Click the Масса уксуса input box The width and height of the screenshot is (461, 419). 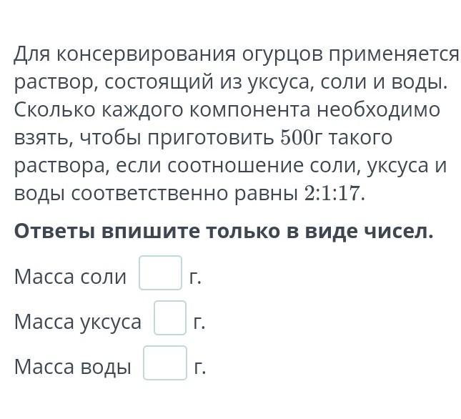[170, 318]
